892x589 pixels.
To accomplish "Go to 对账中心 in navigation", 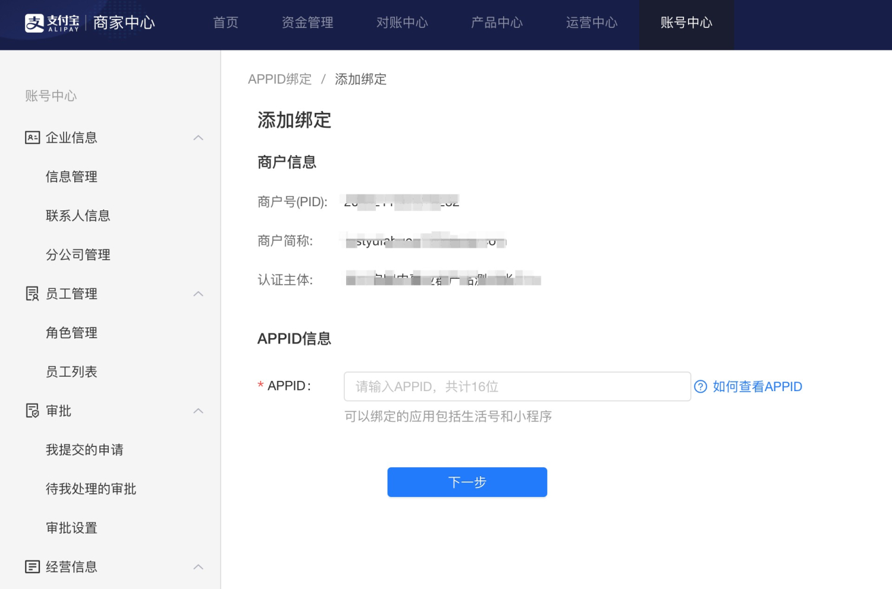I will coord(402,23).
